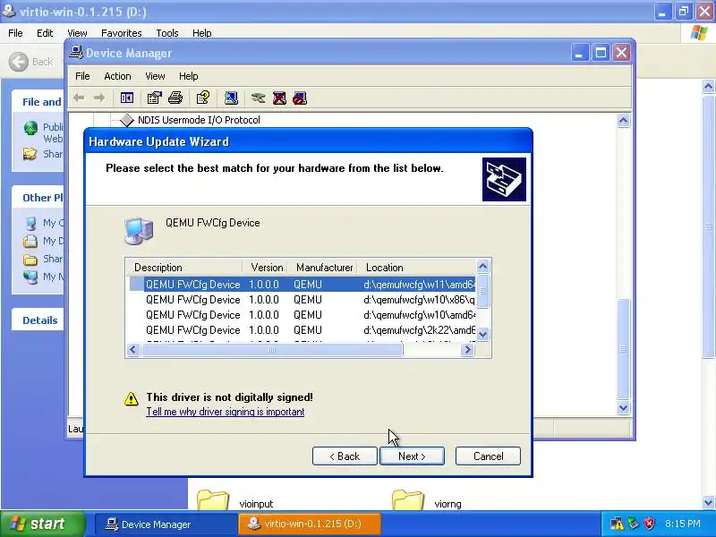Click the Device Manager back arrow toolbar icon
This screenshot has height=537, width=716.
coord(79,98)
